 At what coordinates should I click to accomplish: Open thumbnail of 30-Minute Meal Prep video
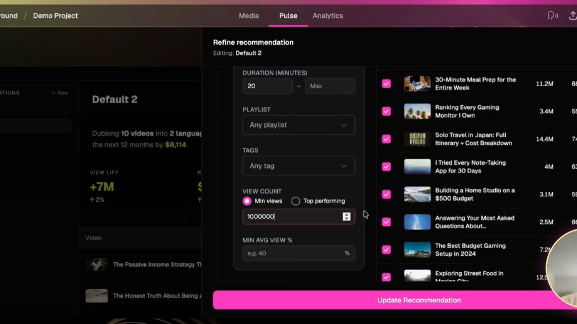point(417,84)
